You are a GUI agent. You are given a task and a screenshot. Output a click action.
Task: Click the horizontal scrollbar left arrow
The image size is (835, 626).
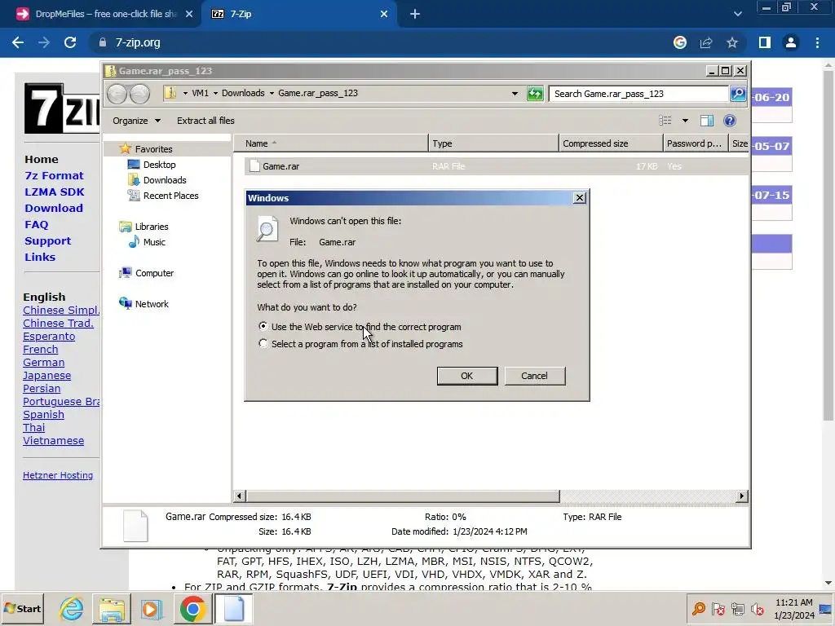coord(239,496)
